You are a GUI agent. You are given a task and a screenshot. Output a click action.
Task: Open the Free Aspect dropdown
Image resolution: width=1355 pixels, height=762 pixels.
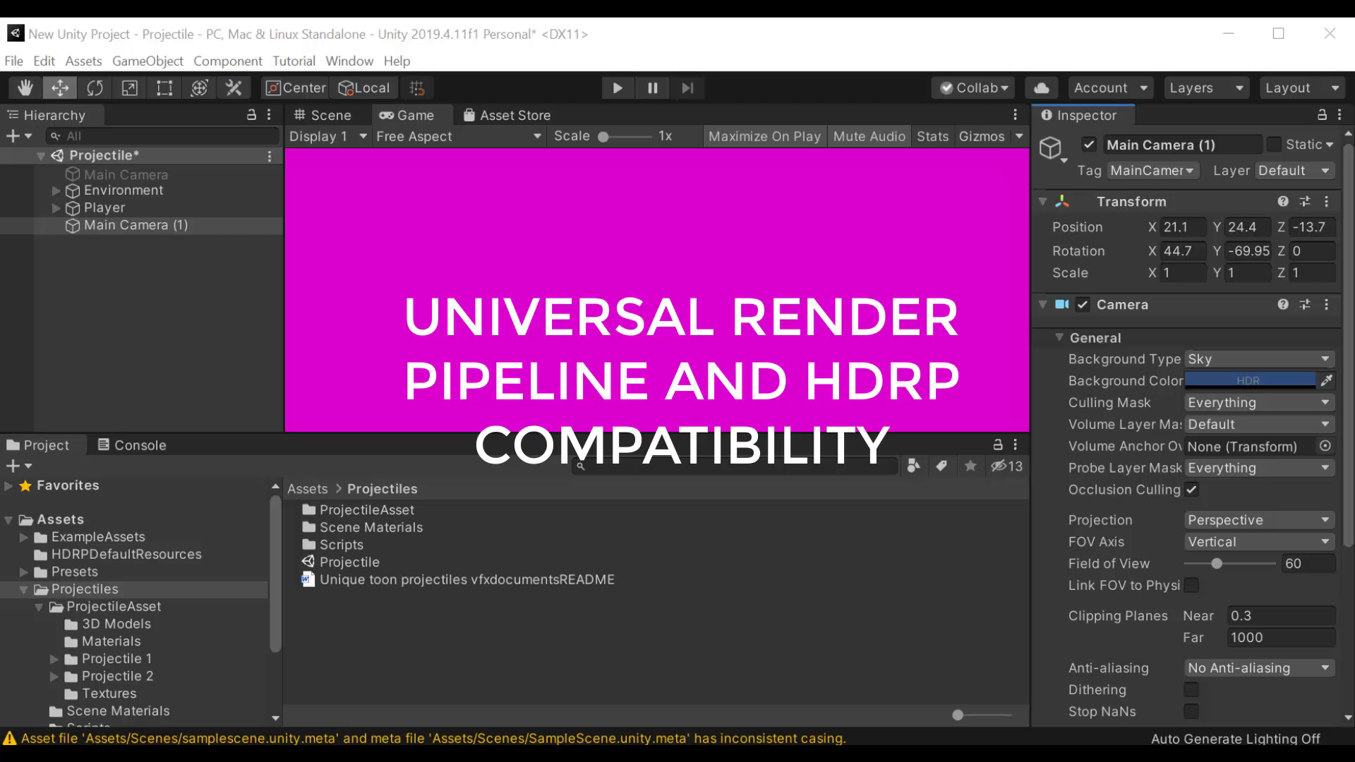click(459, 136)
